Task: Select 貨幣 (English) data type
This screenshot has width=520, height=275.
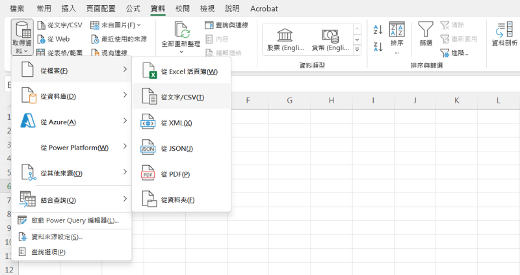Action: click(x=330, y=40)
